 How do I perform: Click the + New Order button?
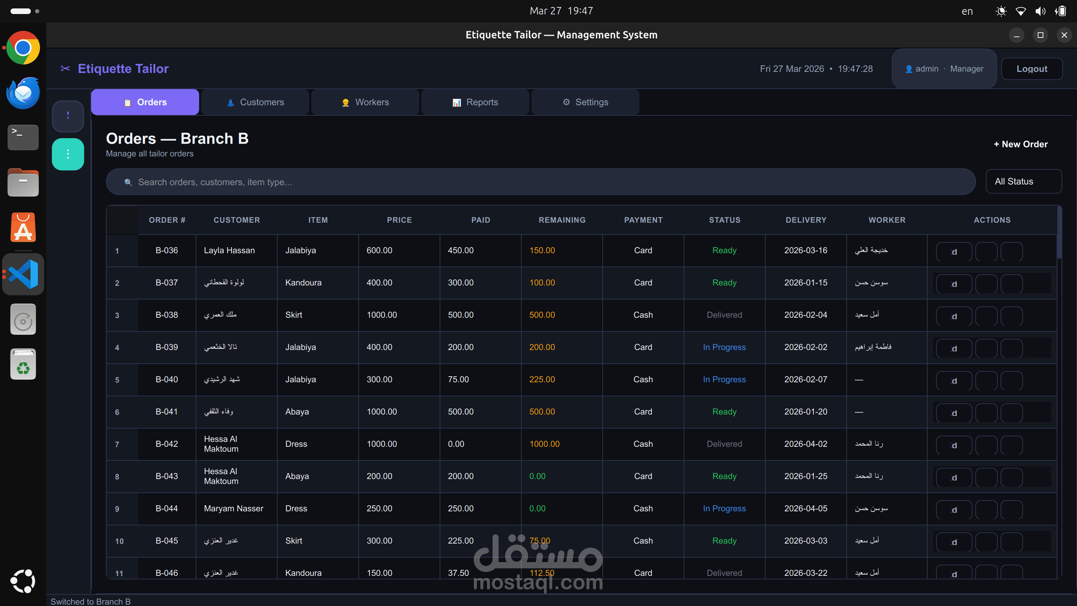(1021, 144)
